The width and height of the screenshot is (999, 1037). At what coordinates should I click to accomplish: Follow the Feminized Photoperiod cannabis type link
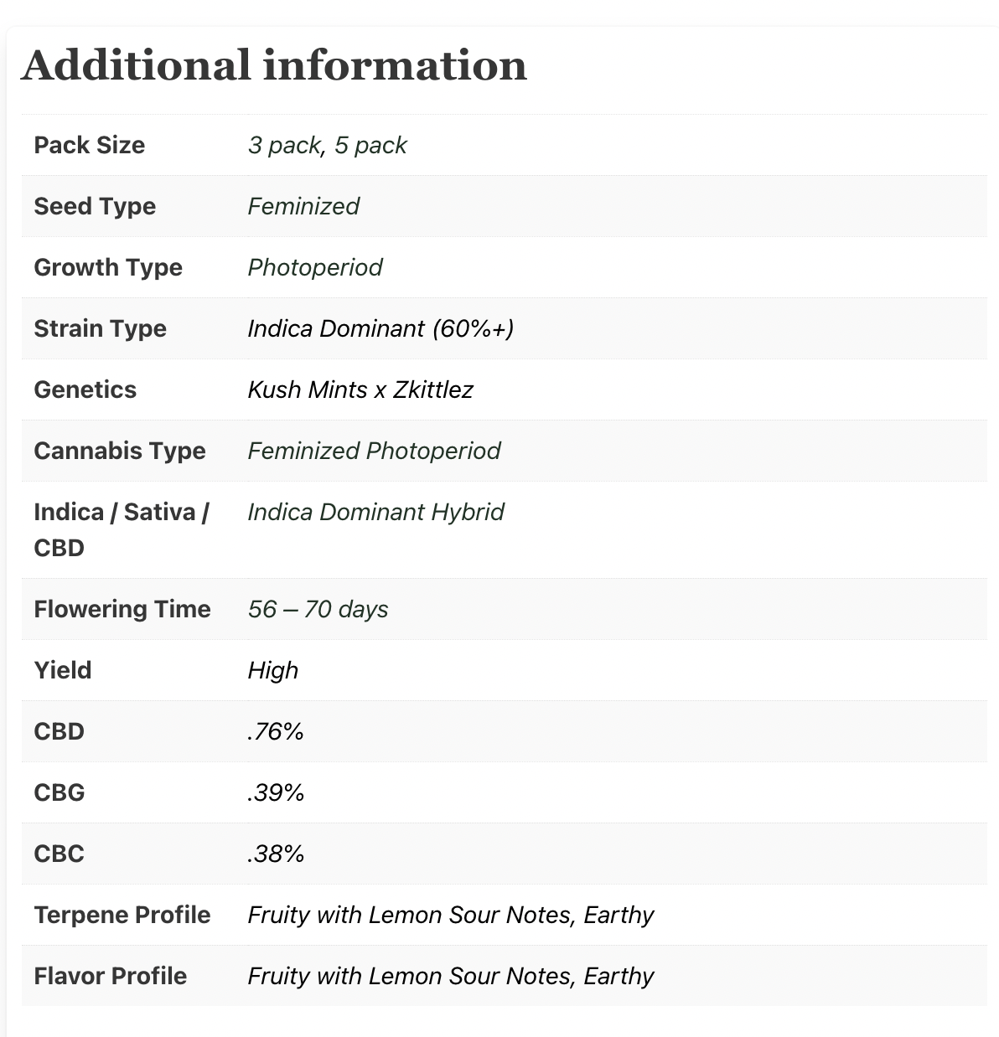[x=374, y=451]
